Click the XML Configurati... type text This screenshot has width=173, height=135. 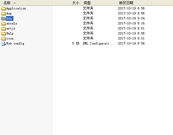point(98,43)
